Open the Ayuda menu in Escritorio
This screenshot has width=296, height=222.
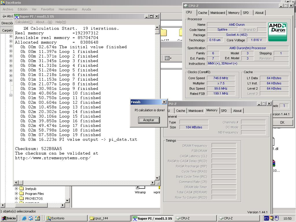coord(86,9)
